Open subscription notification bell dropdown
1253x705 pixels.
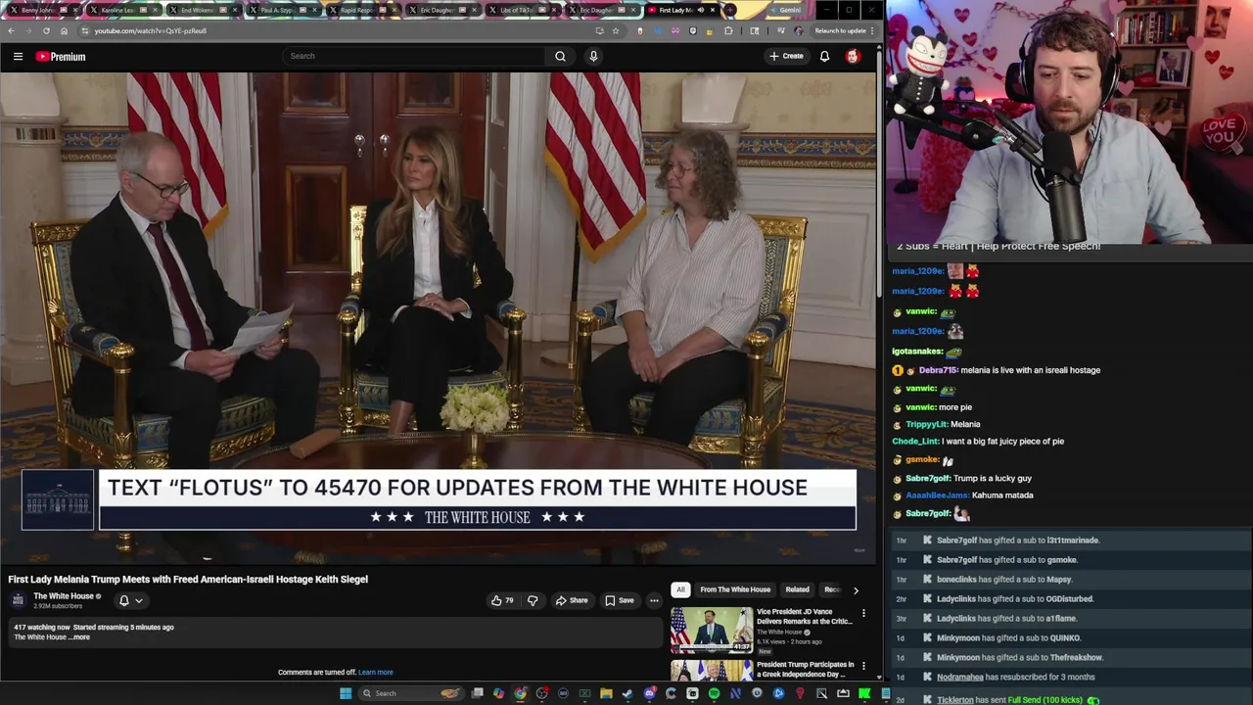click(130, 600)
